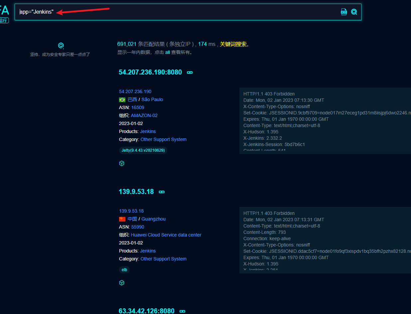
Task: Click Content-Length: 793 header line
Action: 265,232
